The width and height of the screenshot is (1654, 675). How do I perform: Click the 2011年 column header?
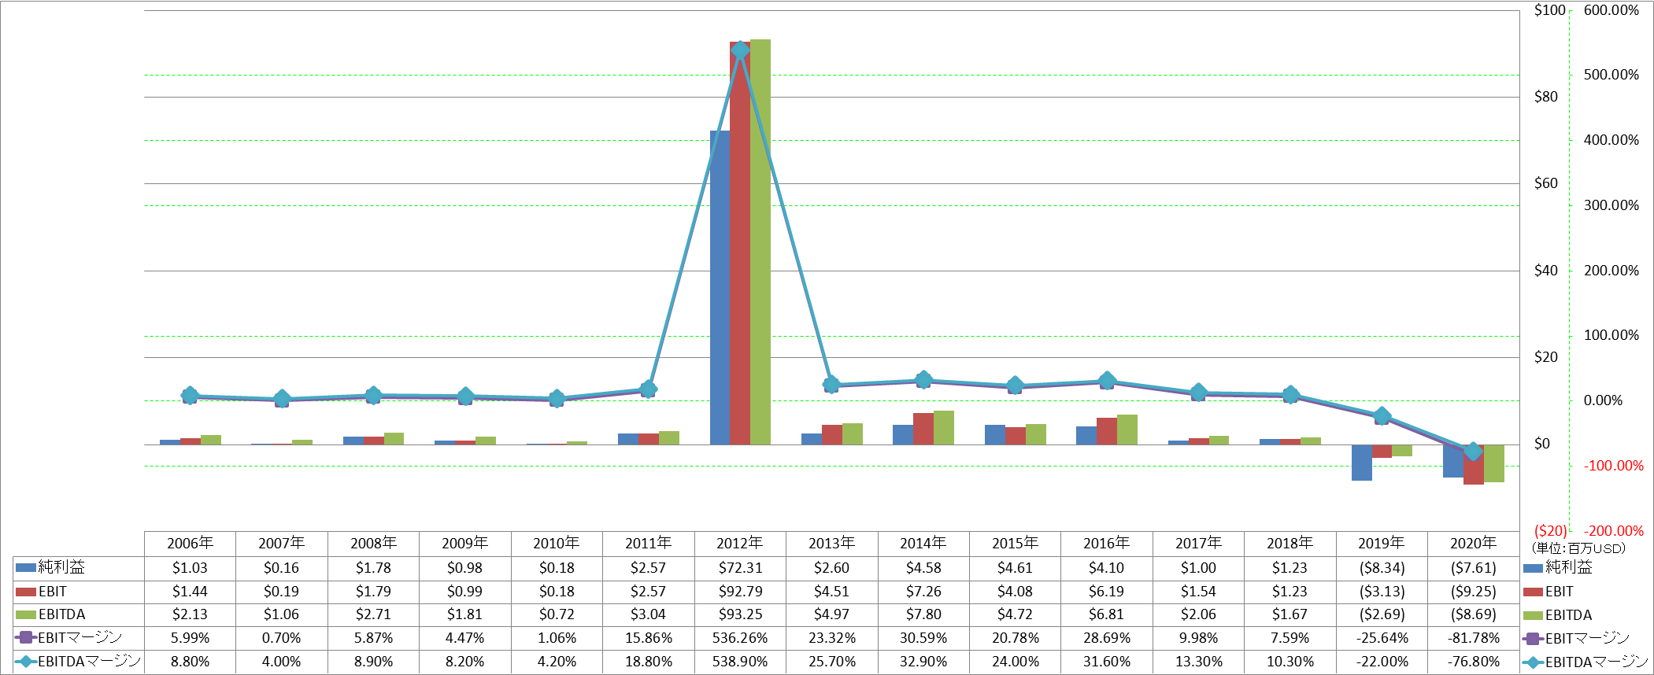(649, 543)
